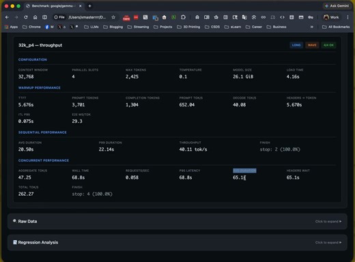355x262 pixels.
Task: Click the WARMUP PERFORMANCE section heading
Action: point(40,87)
